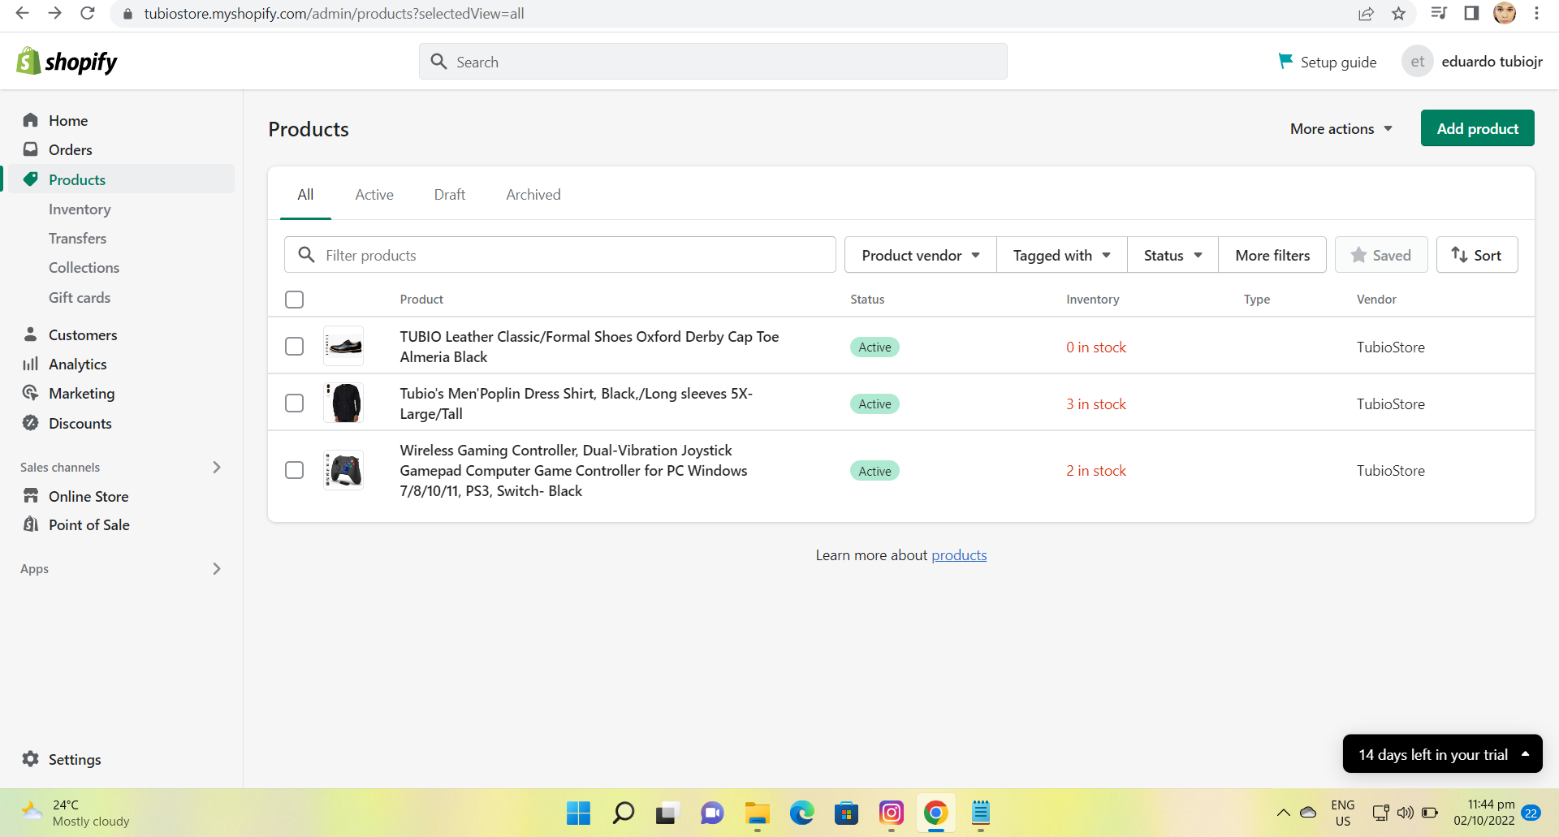Screen dimensions: 1559x837
Task: Open Windows Start menu from taskbar
Action: click(x=578, y=813)
